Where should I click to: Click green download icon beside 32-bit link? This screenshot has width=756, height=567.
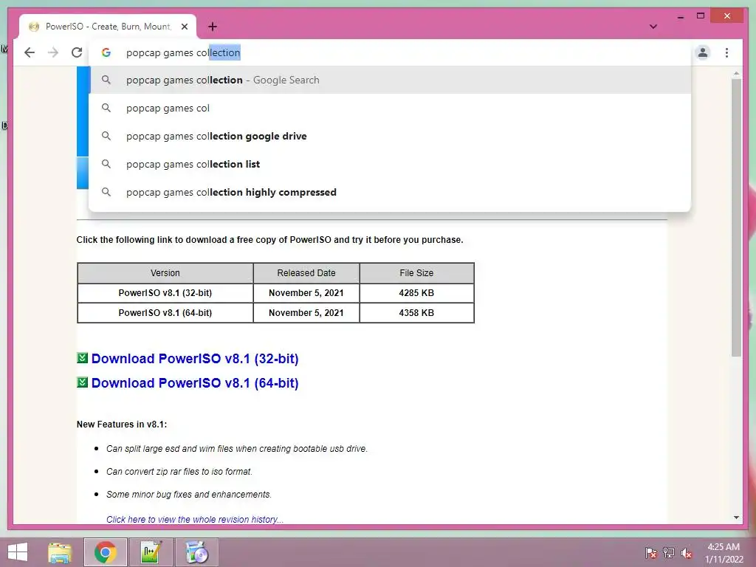[83, 358]
